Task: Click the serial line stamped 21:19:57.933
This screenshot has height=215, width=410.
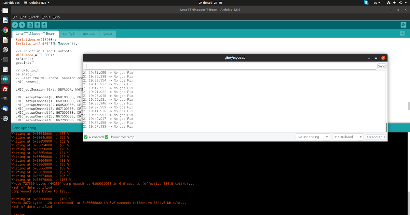Action: [x=109, y=127]
